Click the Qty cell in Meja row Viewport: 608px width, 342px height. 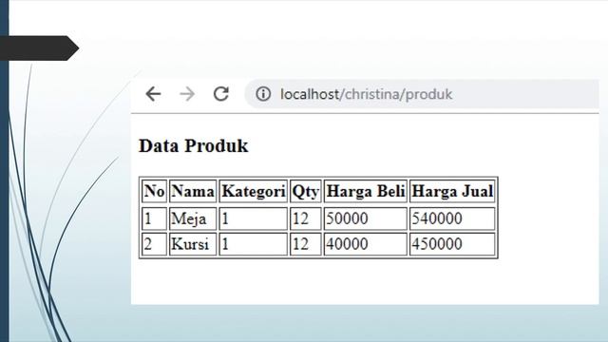coord(306,218)
